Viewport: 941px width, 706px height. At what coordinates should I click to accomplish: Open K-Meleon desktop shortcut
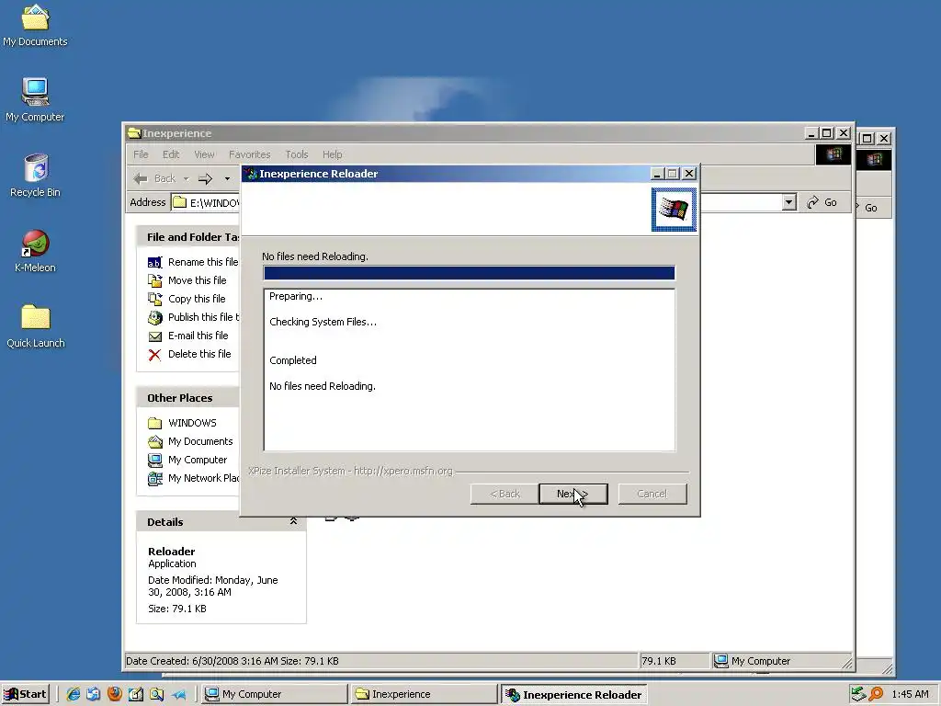36,251
